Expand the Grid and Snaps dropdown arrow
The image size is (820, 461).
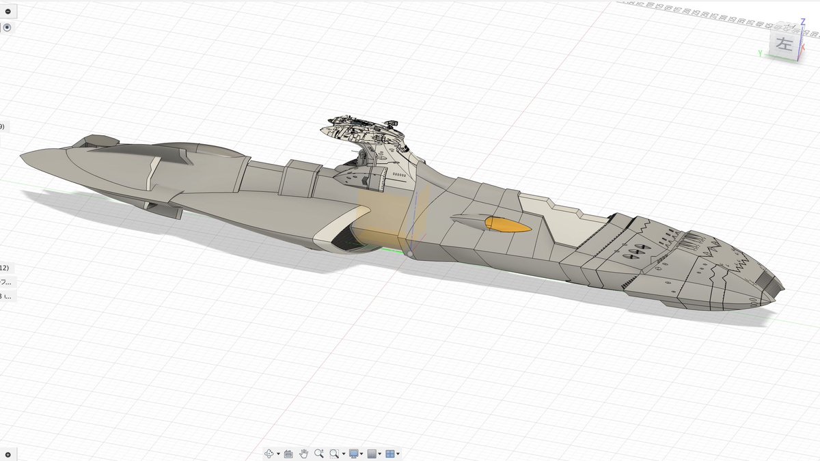[379, 453]
